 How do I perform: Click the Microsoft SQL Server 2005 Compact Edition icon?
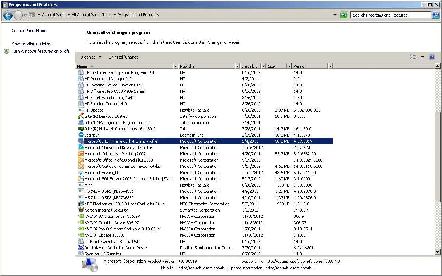tap(81, 179)
